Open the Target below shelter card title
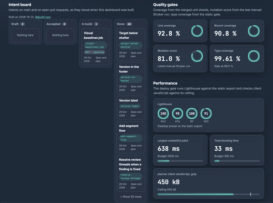The image size is (273, 203). pyautogui.click(x=128, y=36)
